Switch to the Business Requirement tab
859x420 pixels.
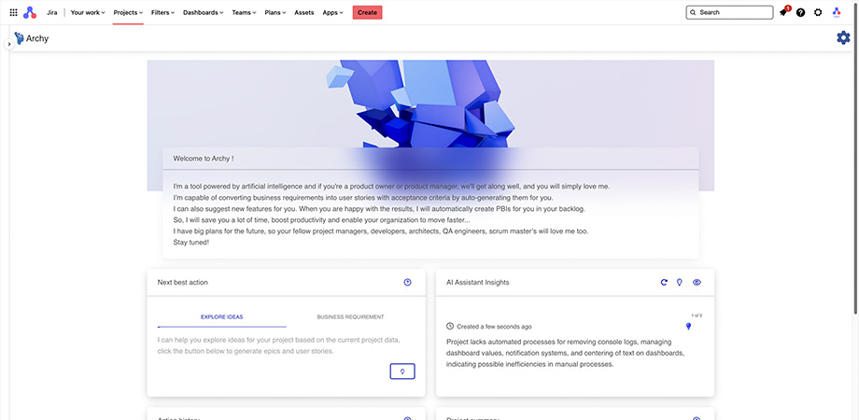pyautogui.click(x=351, y=317)
